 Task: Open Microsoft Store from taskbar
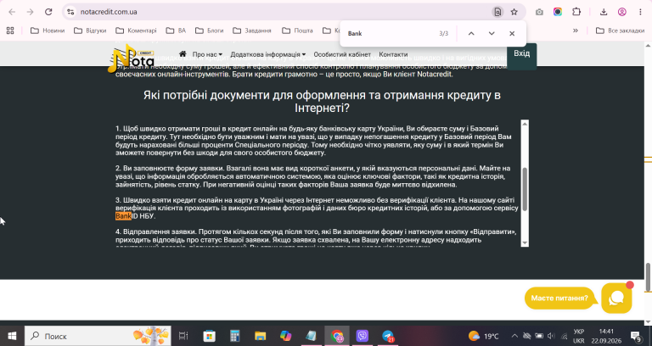coord(209,336)
